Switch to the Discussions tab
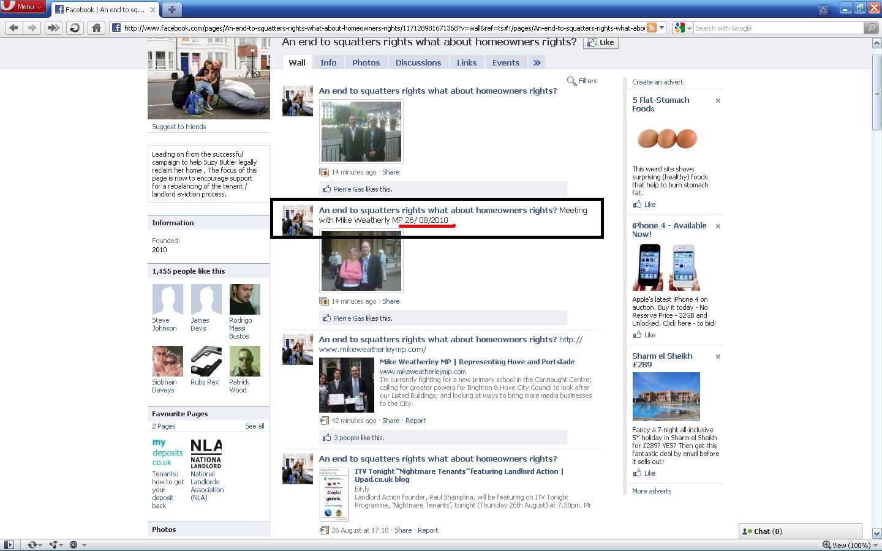The width and height of the screenshot is (882, 551). [x=418, y=62]
